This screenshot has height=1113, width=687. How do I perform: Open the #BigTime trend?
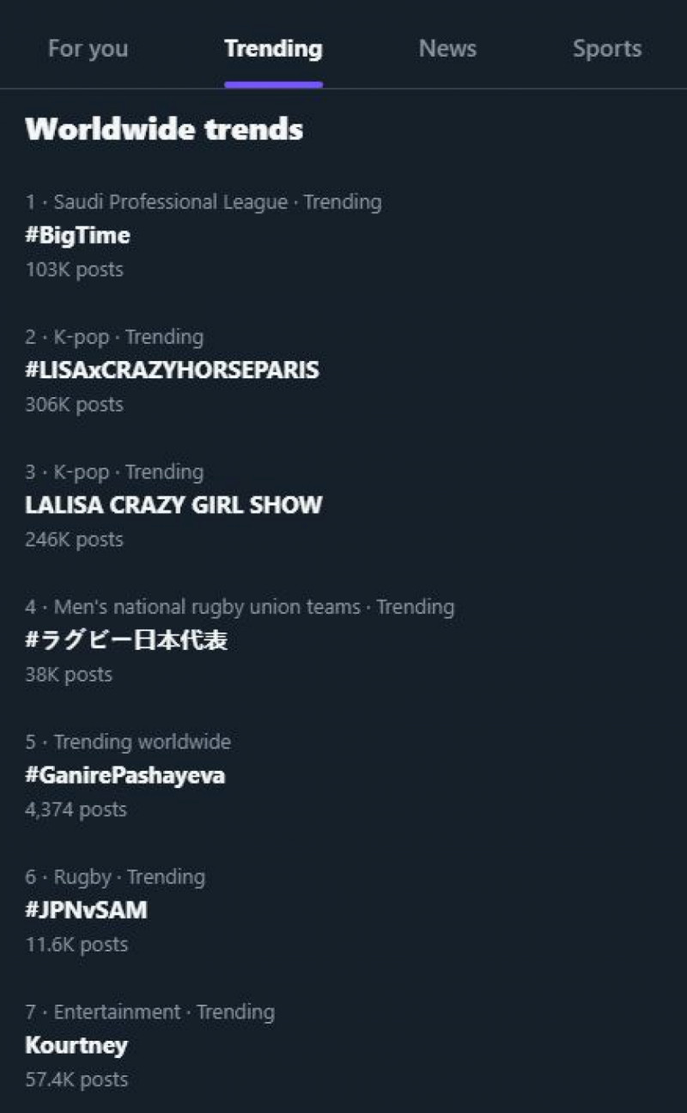(x=78, y=235)
